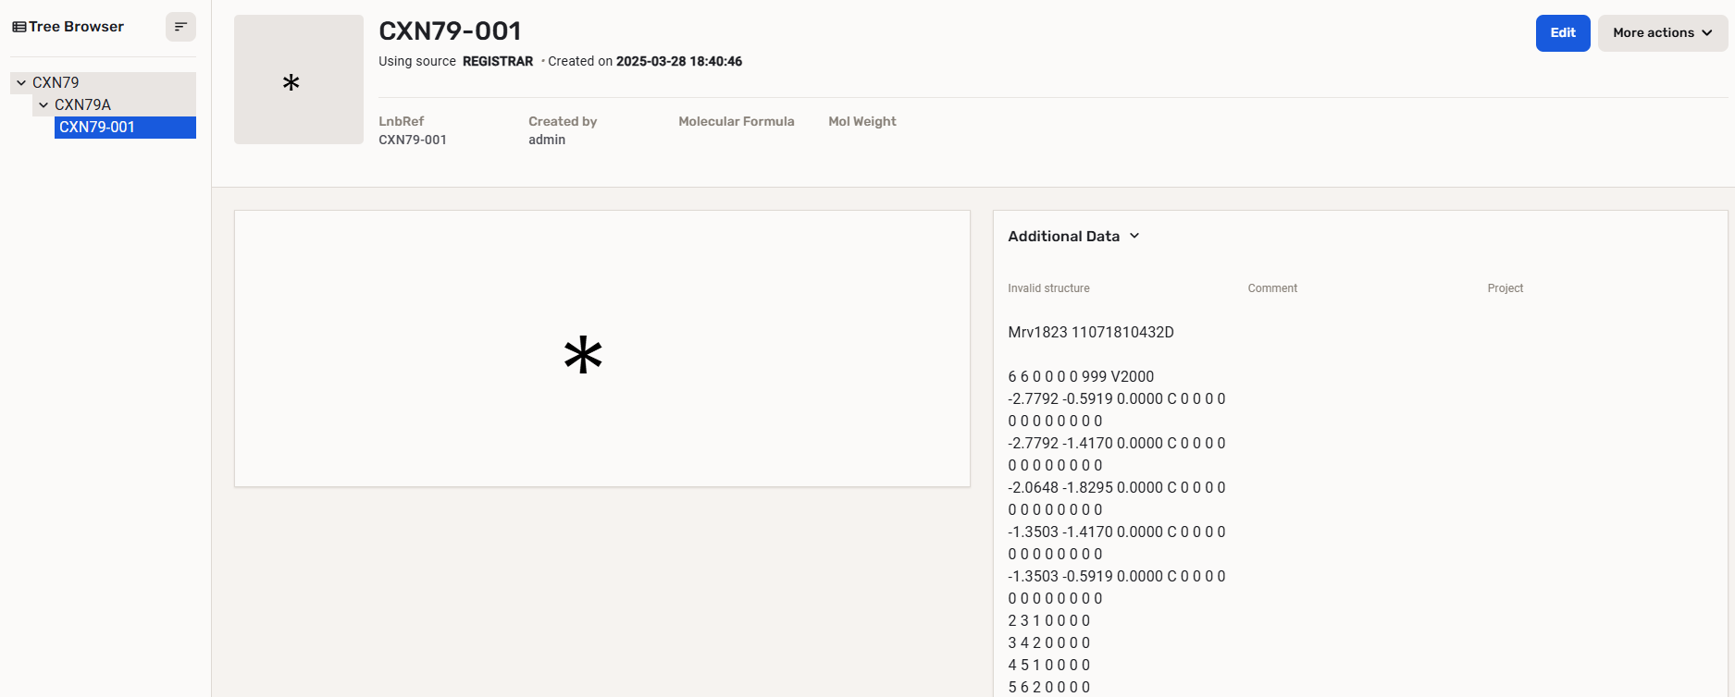
Task: Collapse the CXN79A node chevron
Action: click(43, 105)
